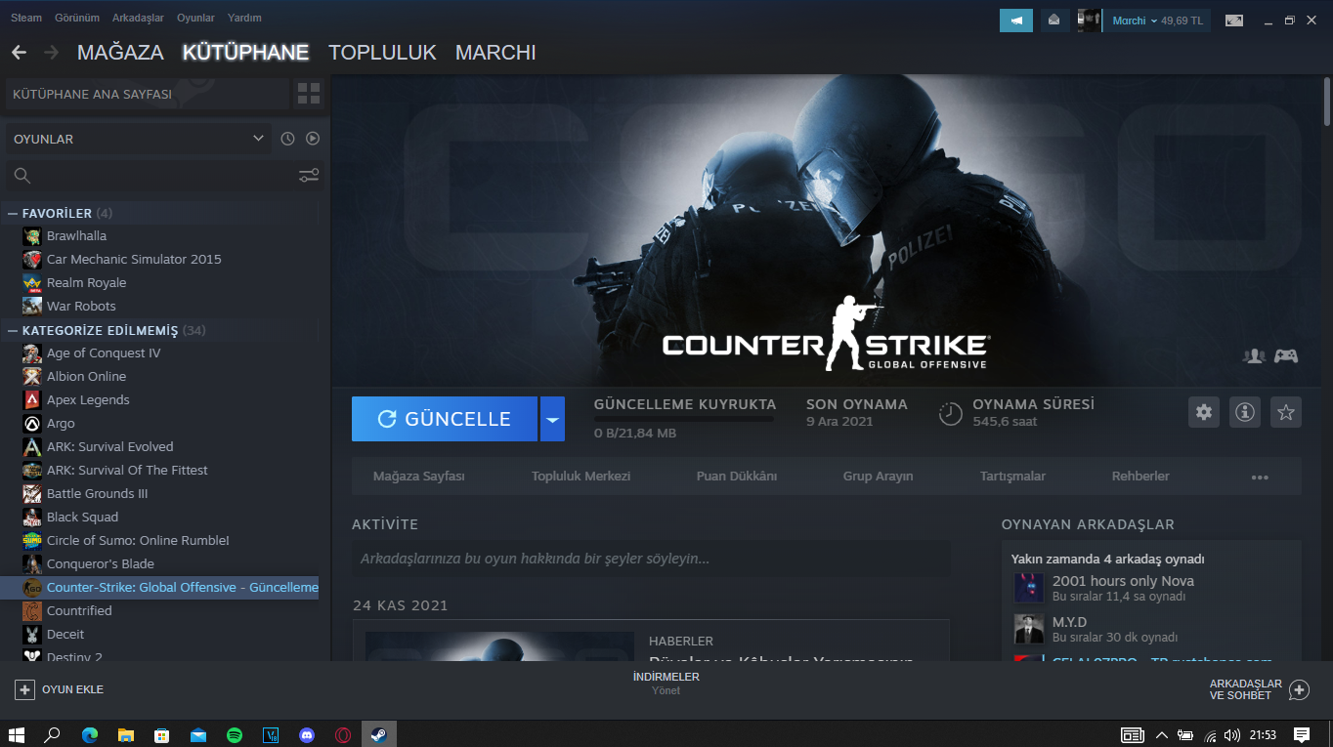This screenshot has height=747, width=1333.
Task: Open Microsoft Edge from the taskbar
Action: click(90, 735)
